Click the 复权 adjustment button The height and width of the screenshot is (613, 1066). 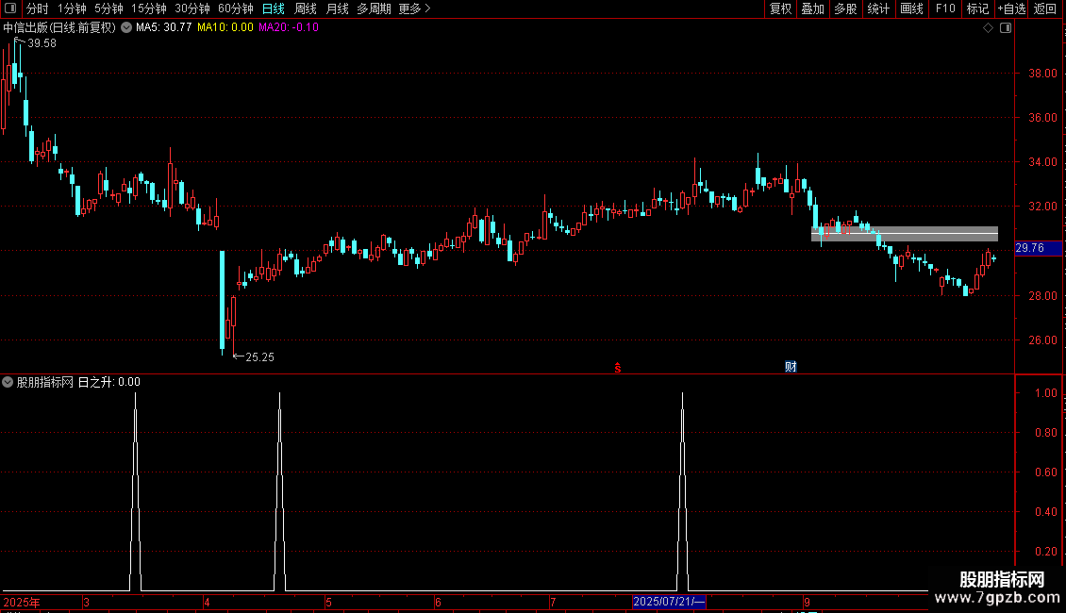click(780, 8)
